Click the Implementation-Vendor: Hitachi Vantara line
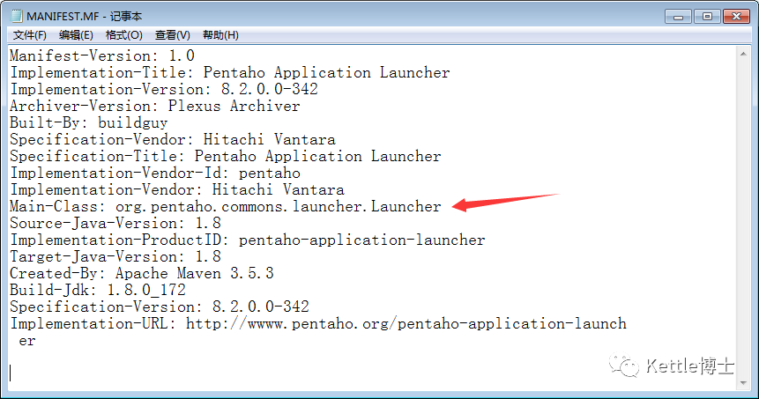The height and width of the screenshot is (399, 759). pyautogui.click(x=177, y=189)
